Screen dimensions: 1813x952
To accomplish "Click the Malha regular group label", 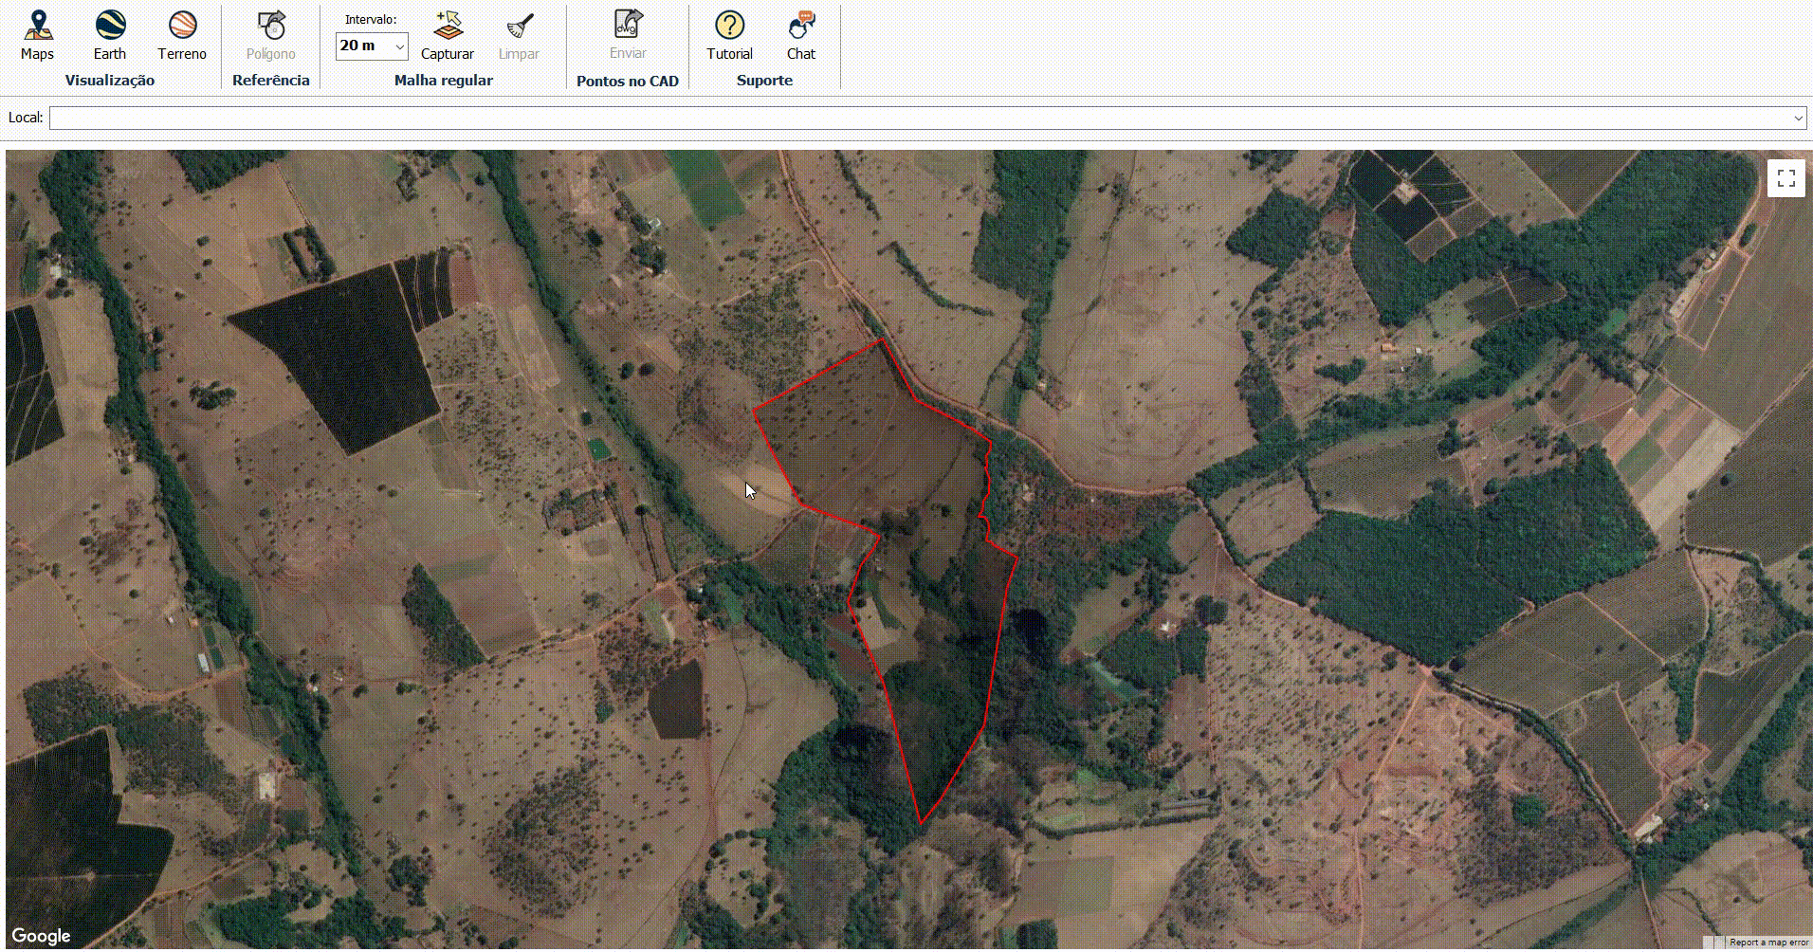I will pyautogui.click(x=443, y=81).
